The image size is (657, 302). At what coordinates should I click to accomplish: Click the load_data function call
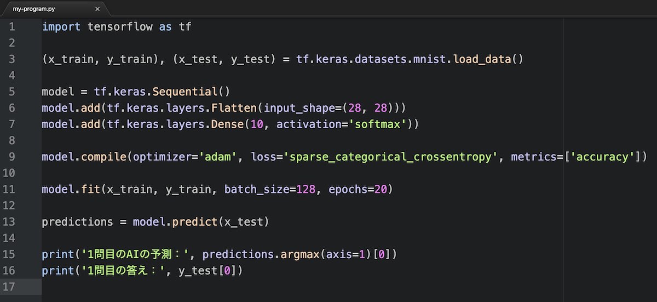pos(482,59)
